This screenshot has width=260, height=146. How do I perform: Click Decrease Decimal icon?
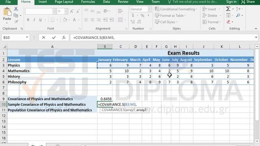point(139,21)
